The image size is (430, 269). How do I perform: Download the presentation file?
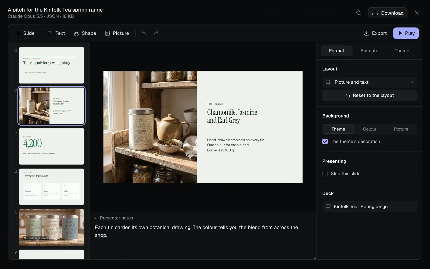pyautogui.click(x=388, y=13)
